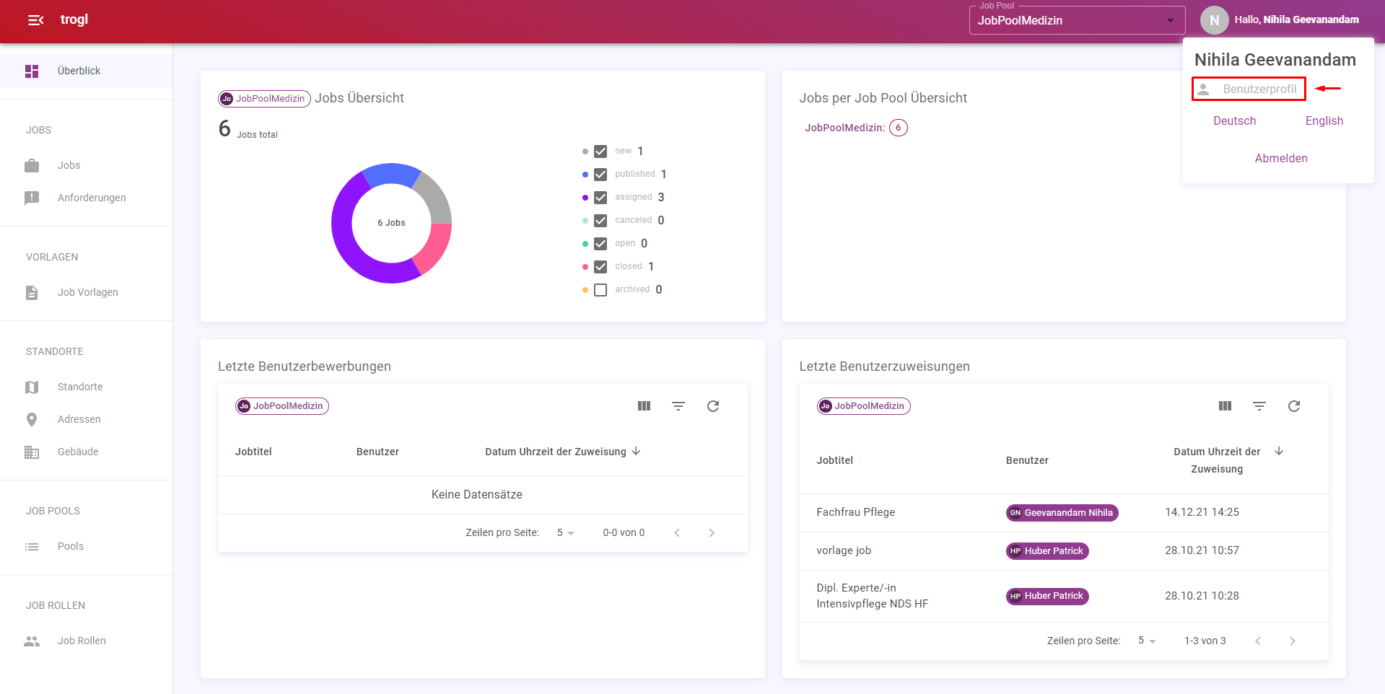Click the user avatar N icon

coord(1214,20)
